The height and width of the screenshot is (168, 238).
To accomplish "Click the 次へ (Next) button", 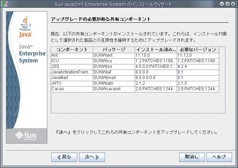I will coord(92,157).
